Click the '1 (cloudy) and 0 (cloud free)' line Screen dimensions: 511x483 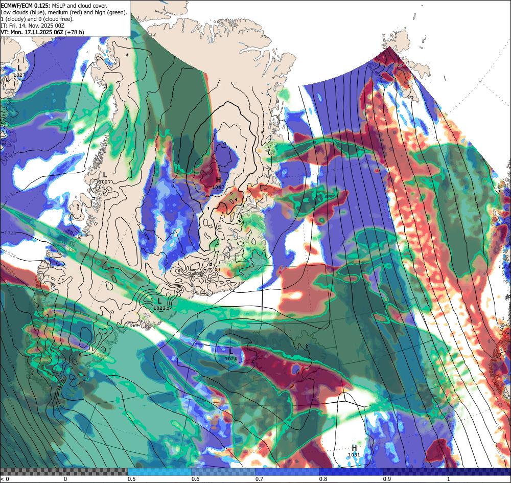[x=37, y=19]
